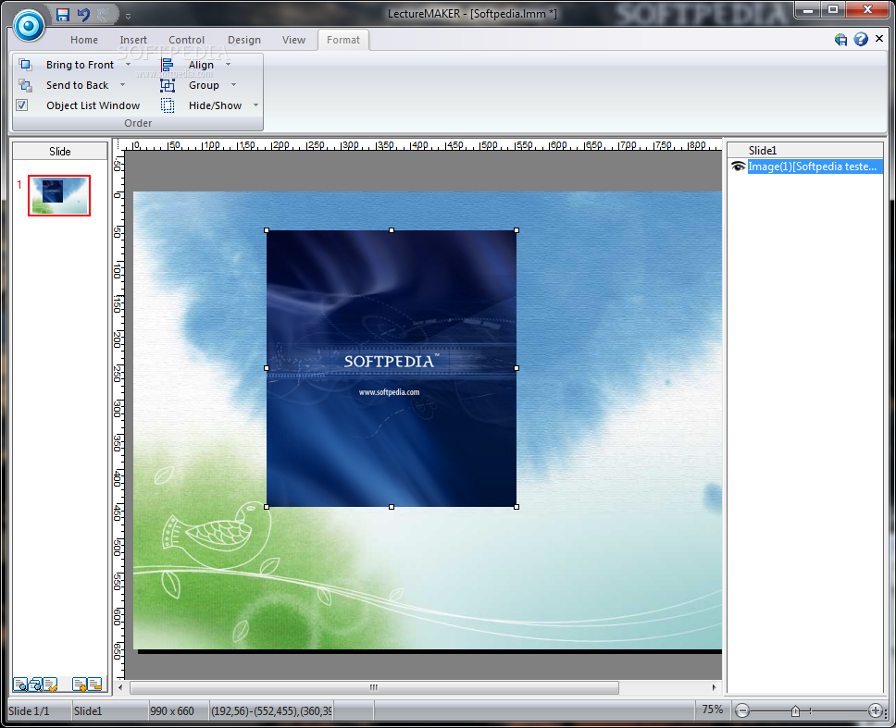896x728 pixels.
Task: Click the Align icon
Action: point(167,65)
